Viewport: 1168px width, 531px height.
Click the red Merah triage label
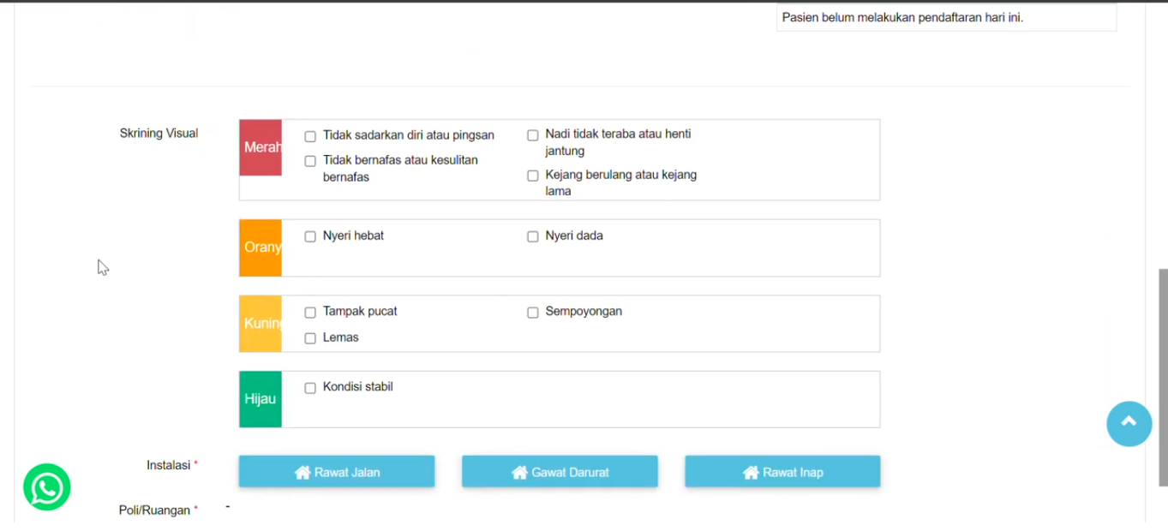click(261, 147)
